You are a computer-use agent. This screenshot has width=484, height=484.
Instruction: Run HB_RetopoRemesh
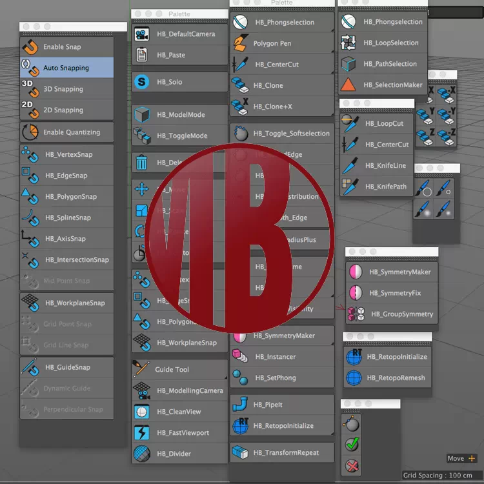click(x=387, y=378)
